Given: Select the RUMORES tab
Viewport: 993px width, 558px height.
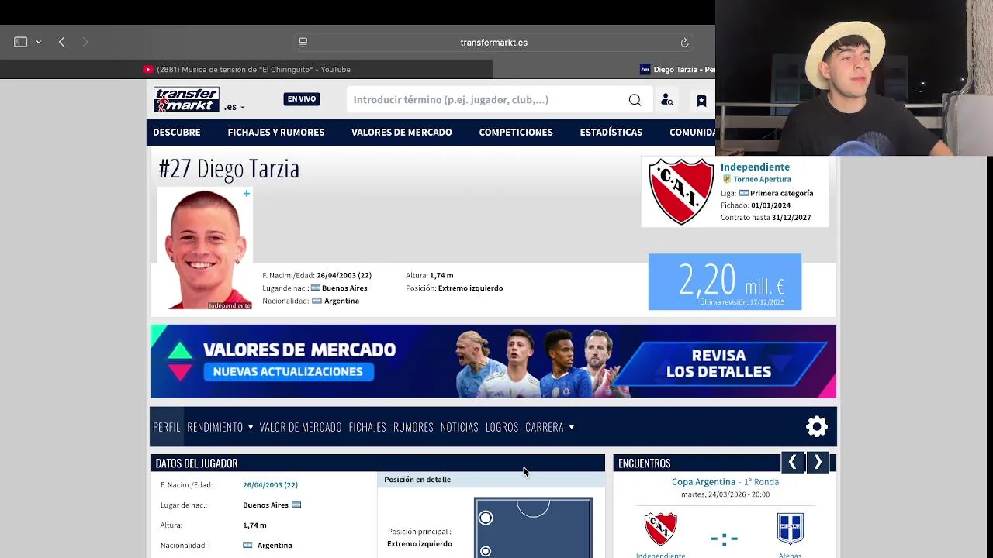Looking at the screenshot, I should coord(413,427).
